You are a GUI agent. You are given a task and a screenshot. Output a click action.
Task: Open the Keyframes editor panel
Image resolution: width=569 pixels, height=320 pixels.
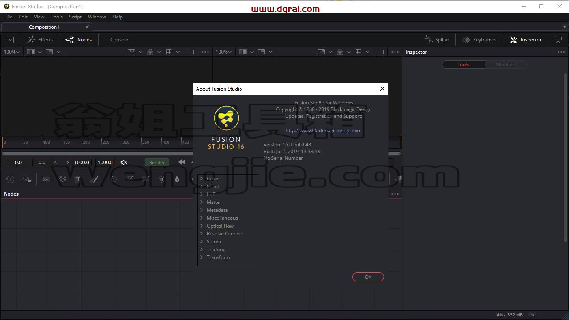pos(479,40)
